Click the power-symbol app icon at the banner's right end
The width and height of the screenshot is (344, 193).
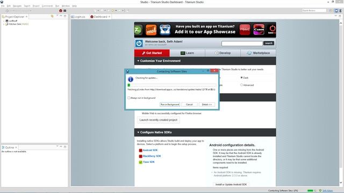pos(272,30)
